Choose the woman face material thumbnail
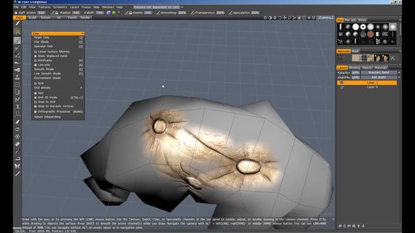The width and height of the screenshot is (415, 233). click(x=377, y=58)
